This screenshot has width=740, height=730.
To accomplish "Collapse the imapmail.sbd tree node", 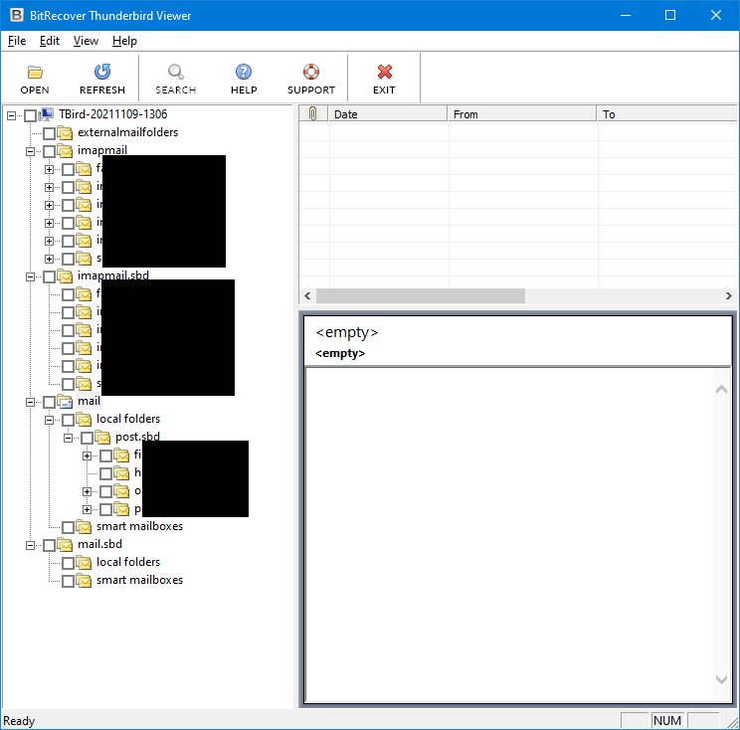I will [30, 277].
